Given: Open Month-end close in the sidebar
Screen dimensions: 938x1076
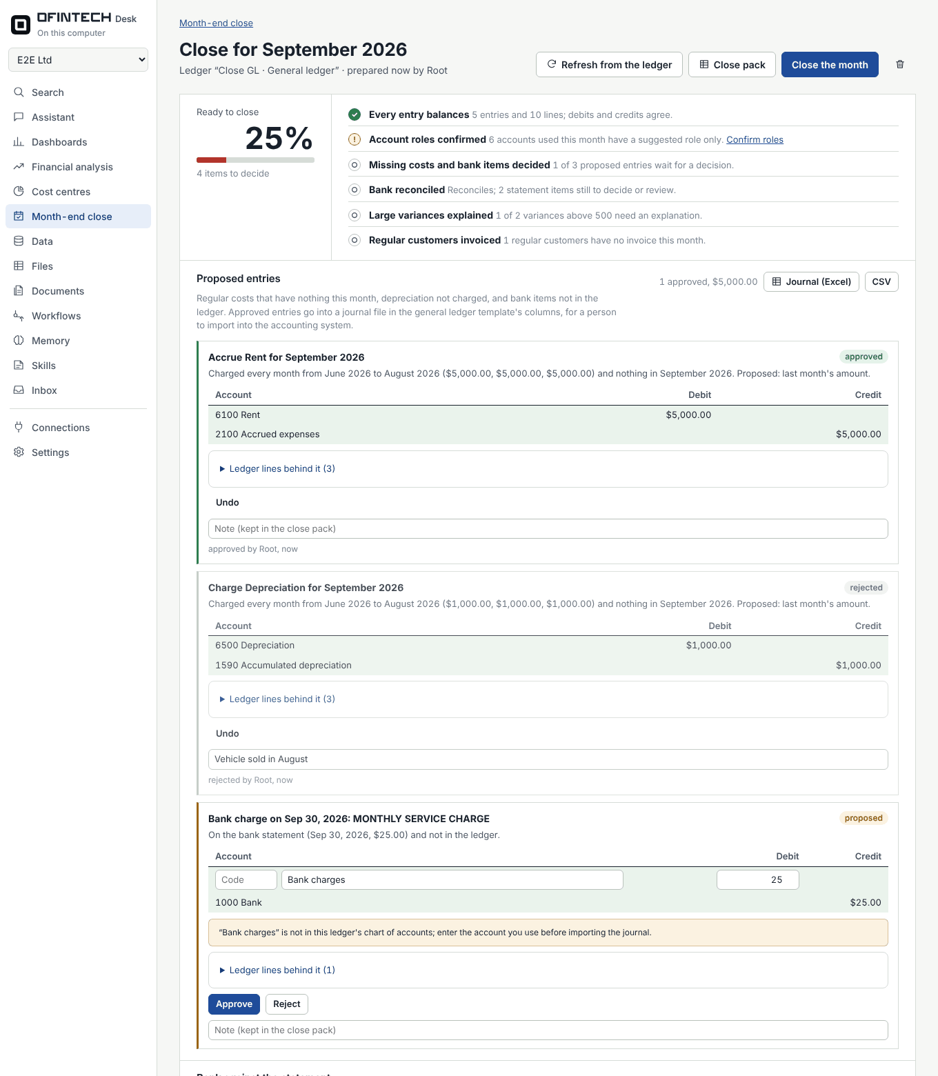Looking at the screenshot, I should pos(78,217).
